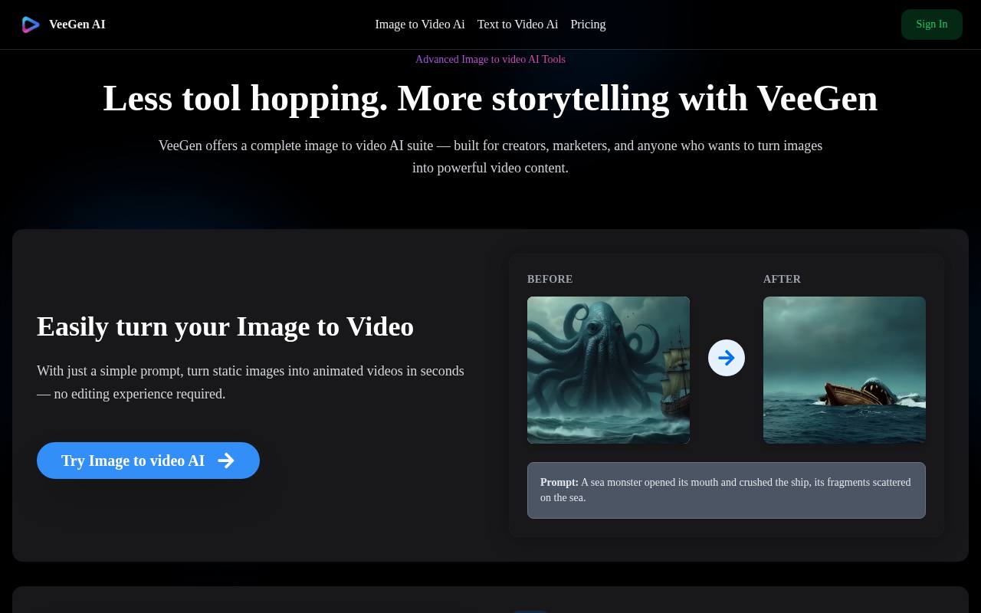Click the blue arrow between before and after
The width and height of the screenshot is (981, 613).
(x=727, y=358)
